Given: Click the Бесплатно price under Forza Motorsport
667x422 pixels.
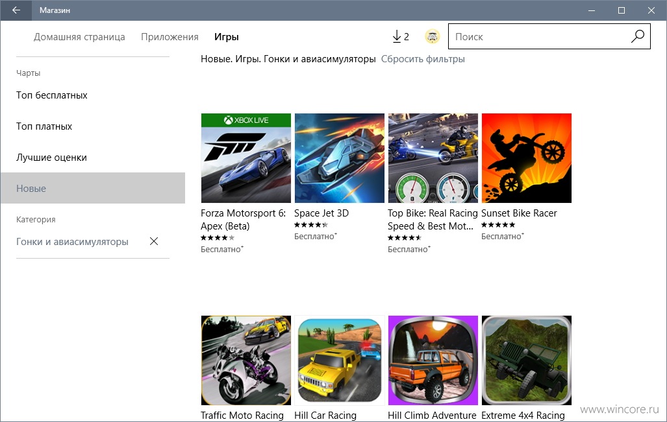Looking at the screenshot, I should pos(221,249).
